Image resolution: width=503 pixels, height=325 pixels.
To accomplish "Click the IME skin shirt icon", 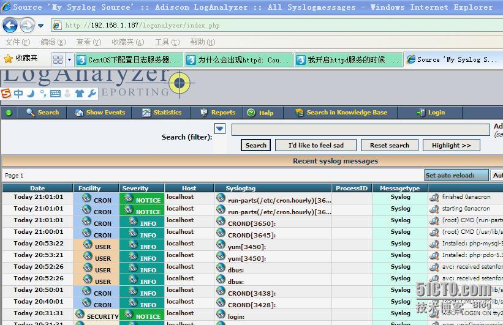I will pyautogui.click(x=79, y=94).
